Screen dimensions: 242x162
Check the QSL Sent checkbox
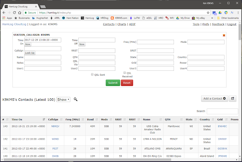coord(92,75)
